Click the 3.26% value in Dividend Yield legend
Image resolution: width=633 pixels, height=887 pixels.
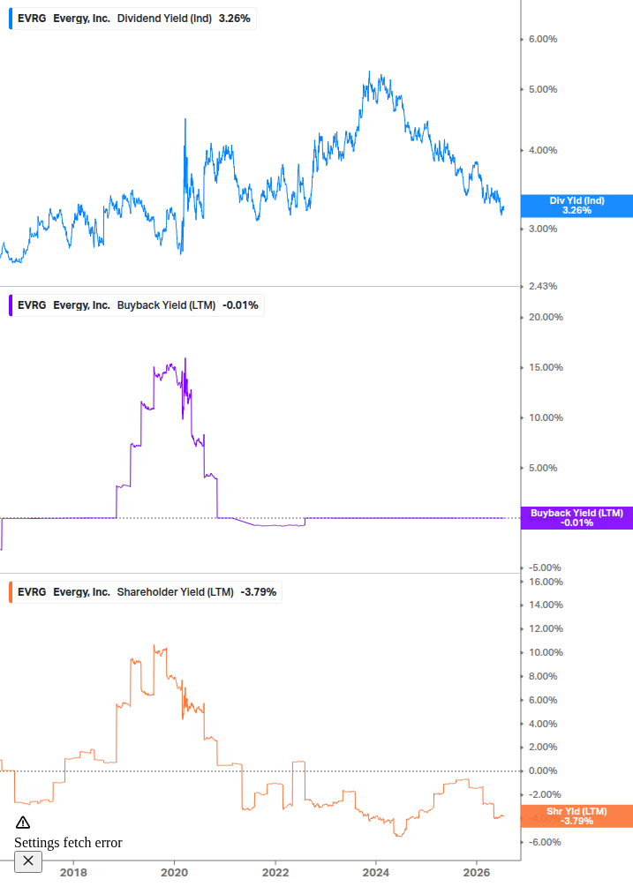point(234,19)
